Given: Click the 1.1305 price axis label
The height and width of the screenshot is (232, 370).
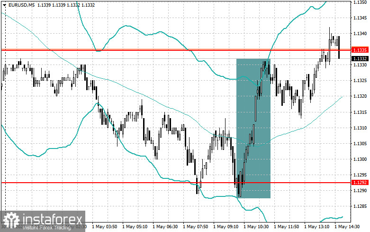Looking at the screenshot, I should (x=360, y=143).
